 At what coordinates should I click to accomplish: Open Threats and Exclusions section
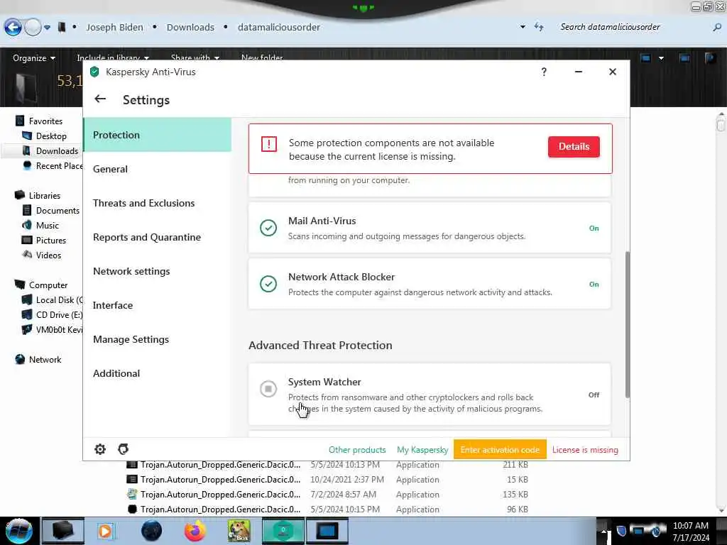[157, 203]
